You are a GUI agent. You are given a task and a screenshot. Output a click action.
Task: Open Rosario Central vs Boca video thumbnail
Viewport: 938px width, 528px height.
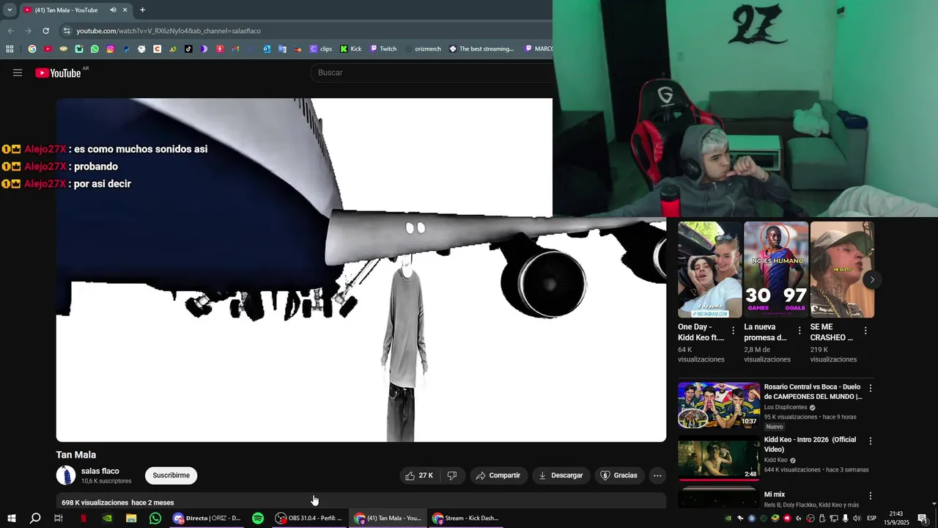719,405
